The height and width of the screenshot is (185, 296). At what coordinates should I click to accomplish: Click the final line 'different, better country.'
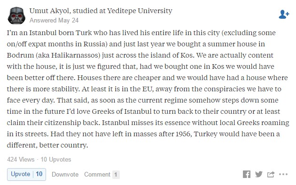tap(47, 145)
